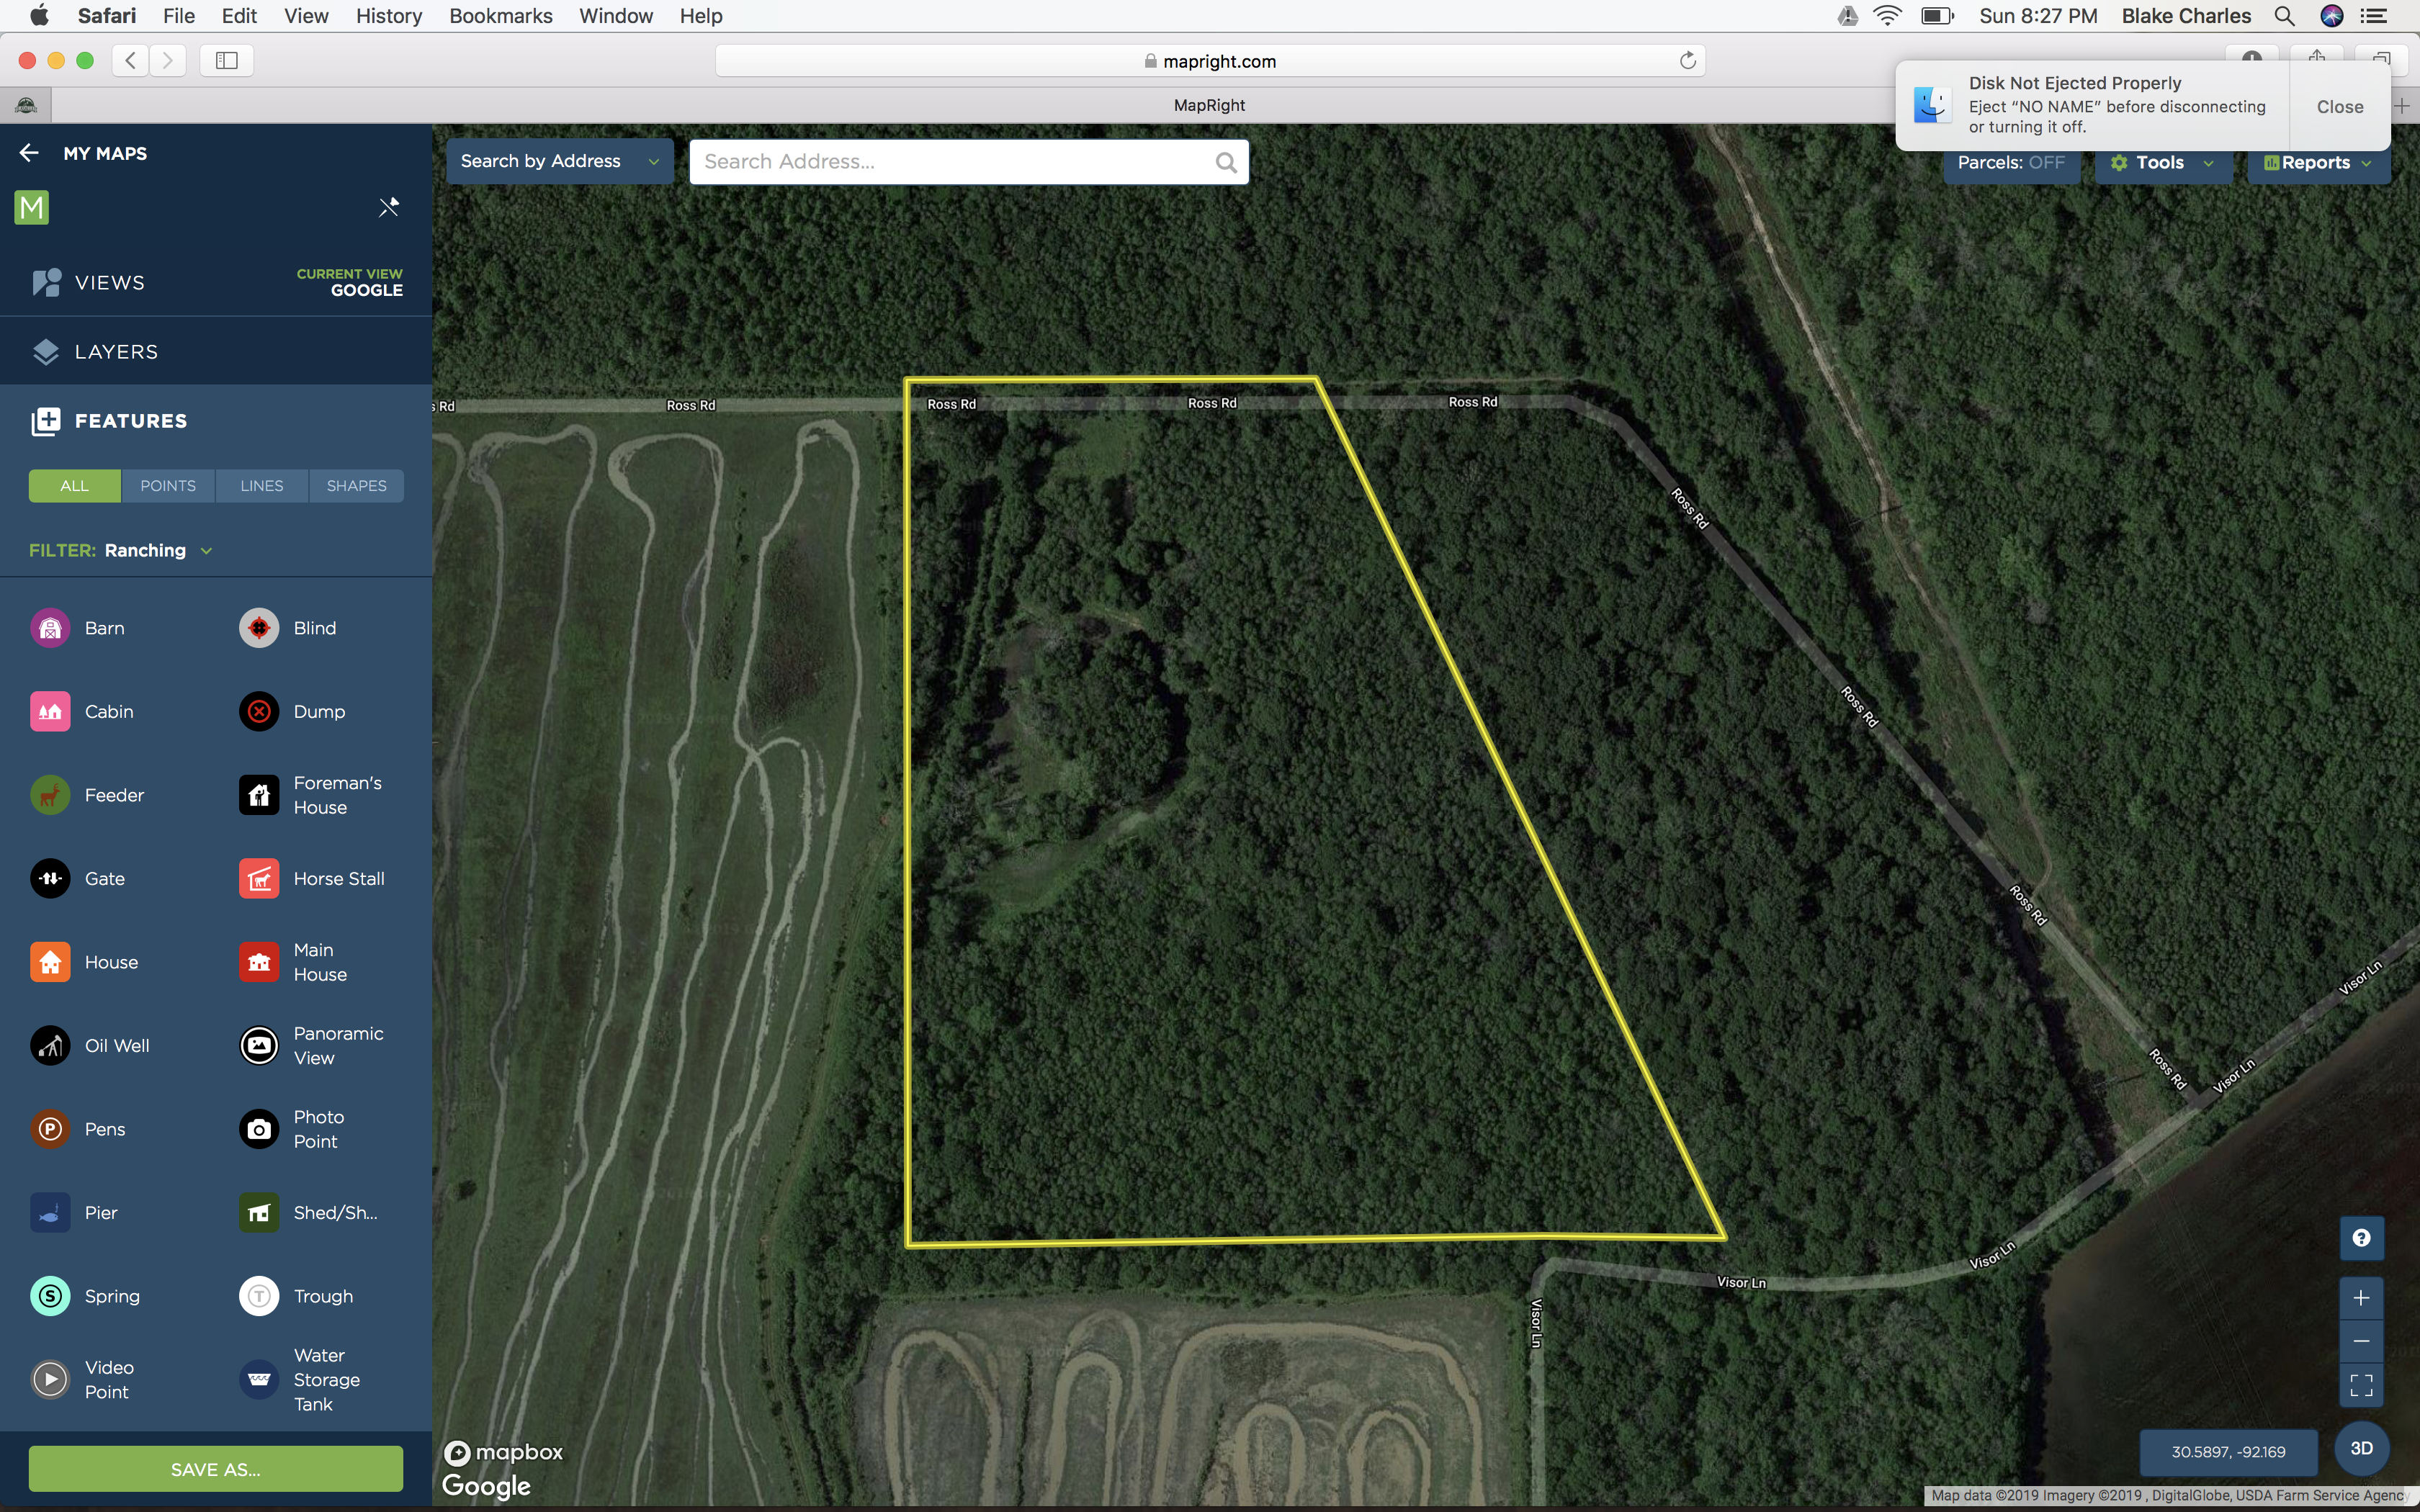Switch to the SHAPES tab
The image size is (2420, 1512).
(x=356, y=486)
